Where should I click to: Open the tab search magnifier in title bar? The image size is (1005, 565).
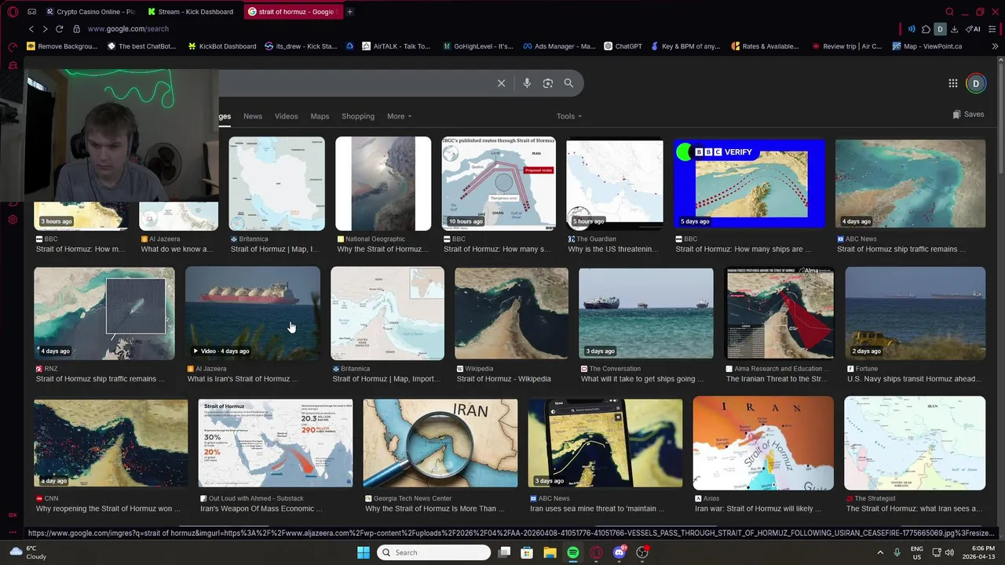[x=949, y=12]
